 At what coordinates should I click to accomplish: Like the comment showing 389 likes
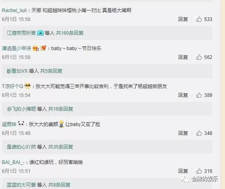click(199, 95)
